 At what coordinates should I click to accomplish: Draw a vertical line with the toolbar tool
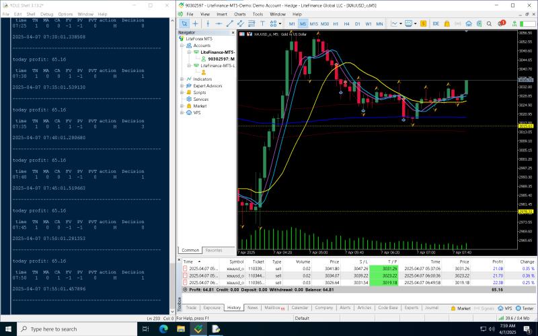(208, 24)
